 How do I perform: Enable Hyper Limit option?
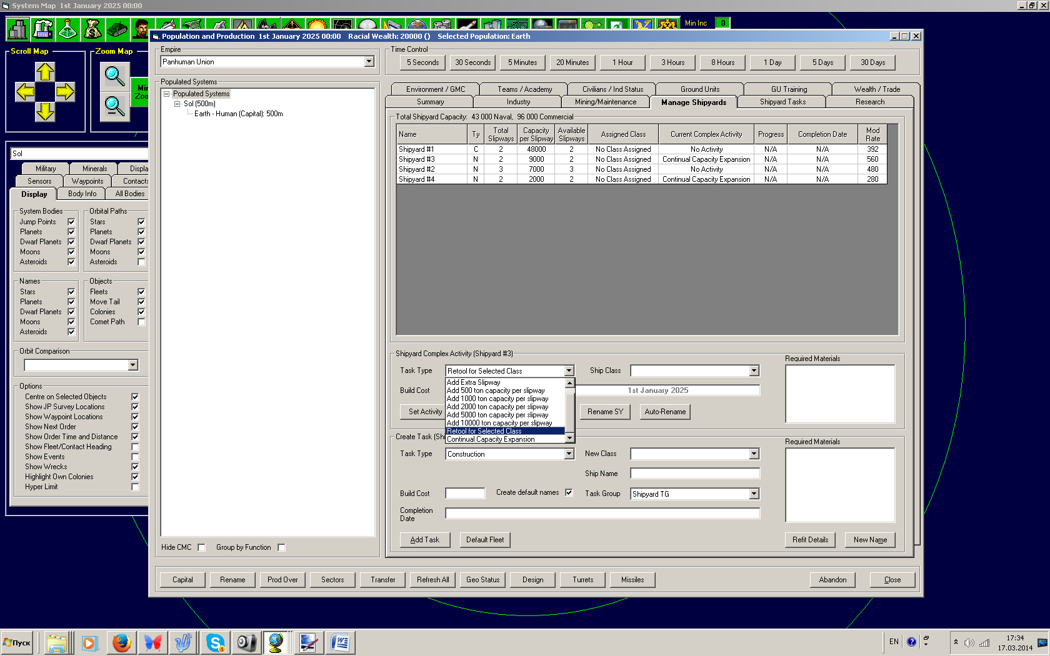point(135,487)
